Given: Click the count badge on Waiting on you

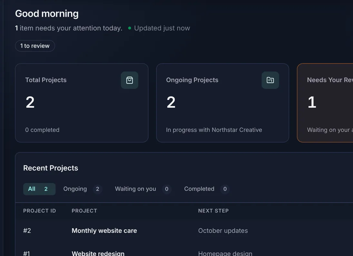Looking at the screenshot, I should [x=167, y=189].
